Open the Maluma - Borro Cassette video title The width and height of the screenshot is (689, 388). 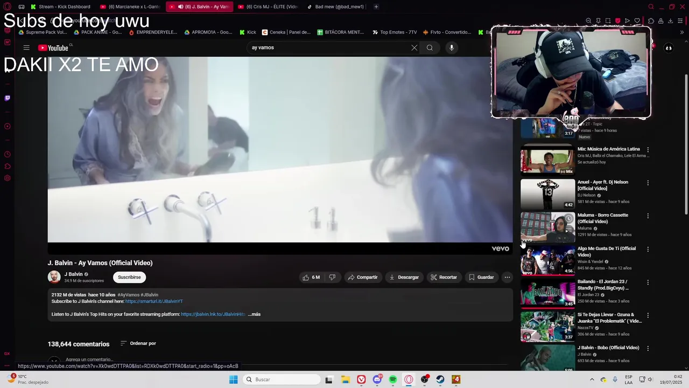pyautogui.click(x=603, y=218)
